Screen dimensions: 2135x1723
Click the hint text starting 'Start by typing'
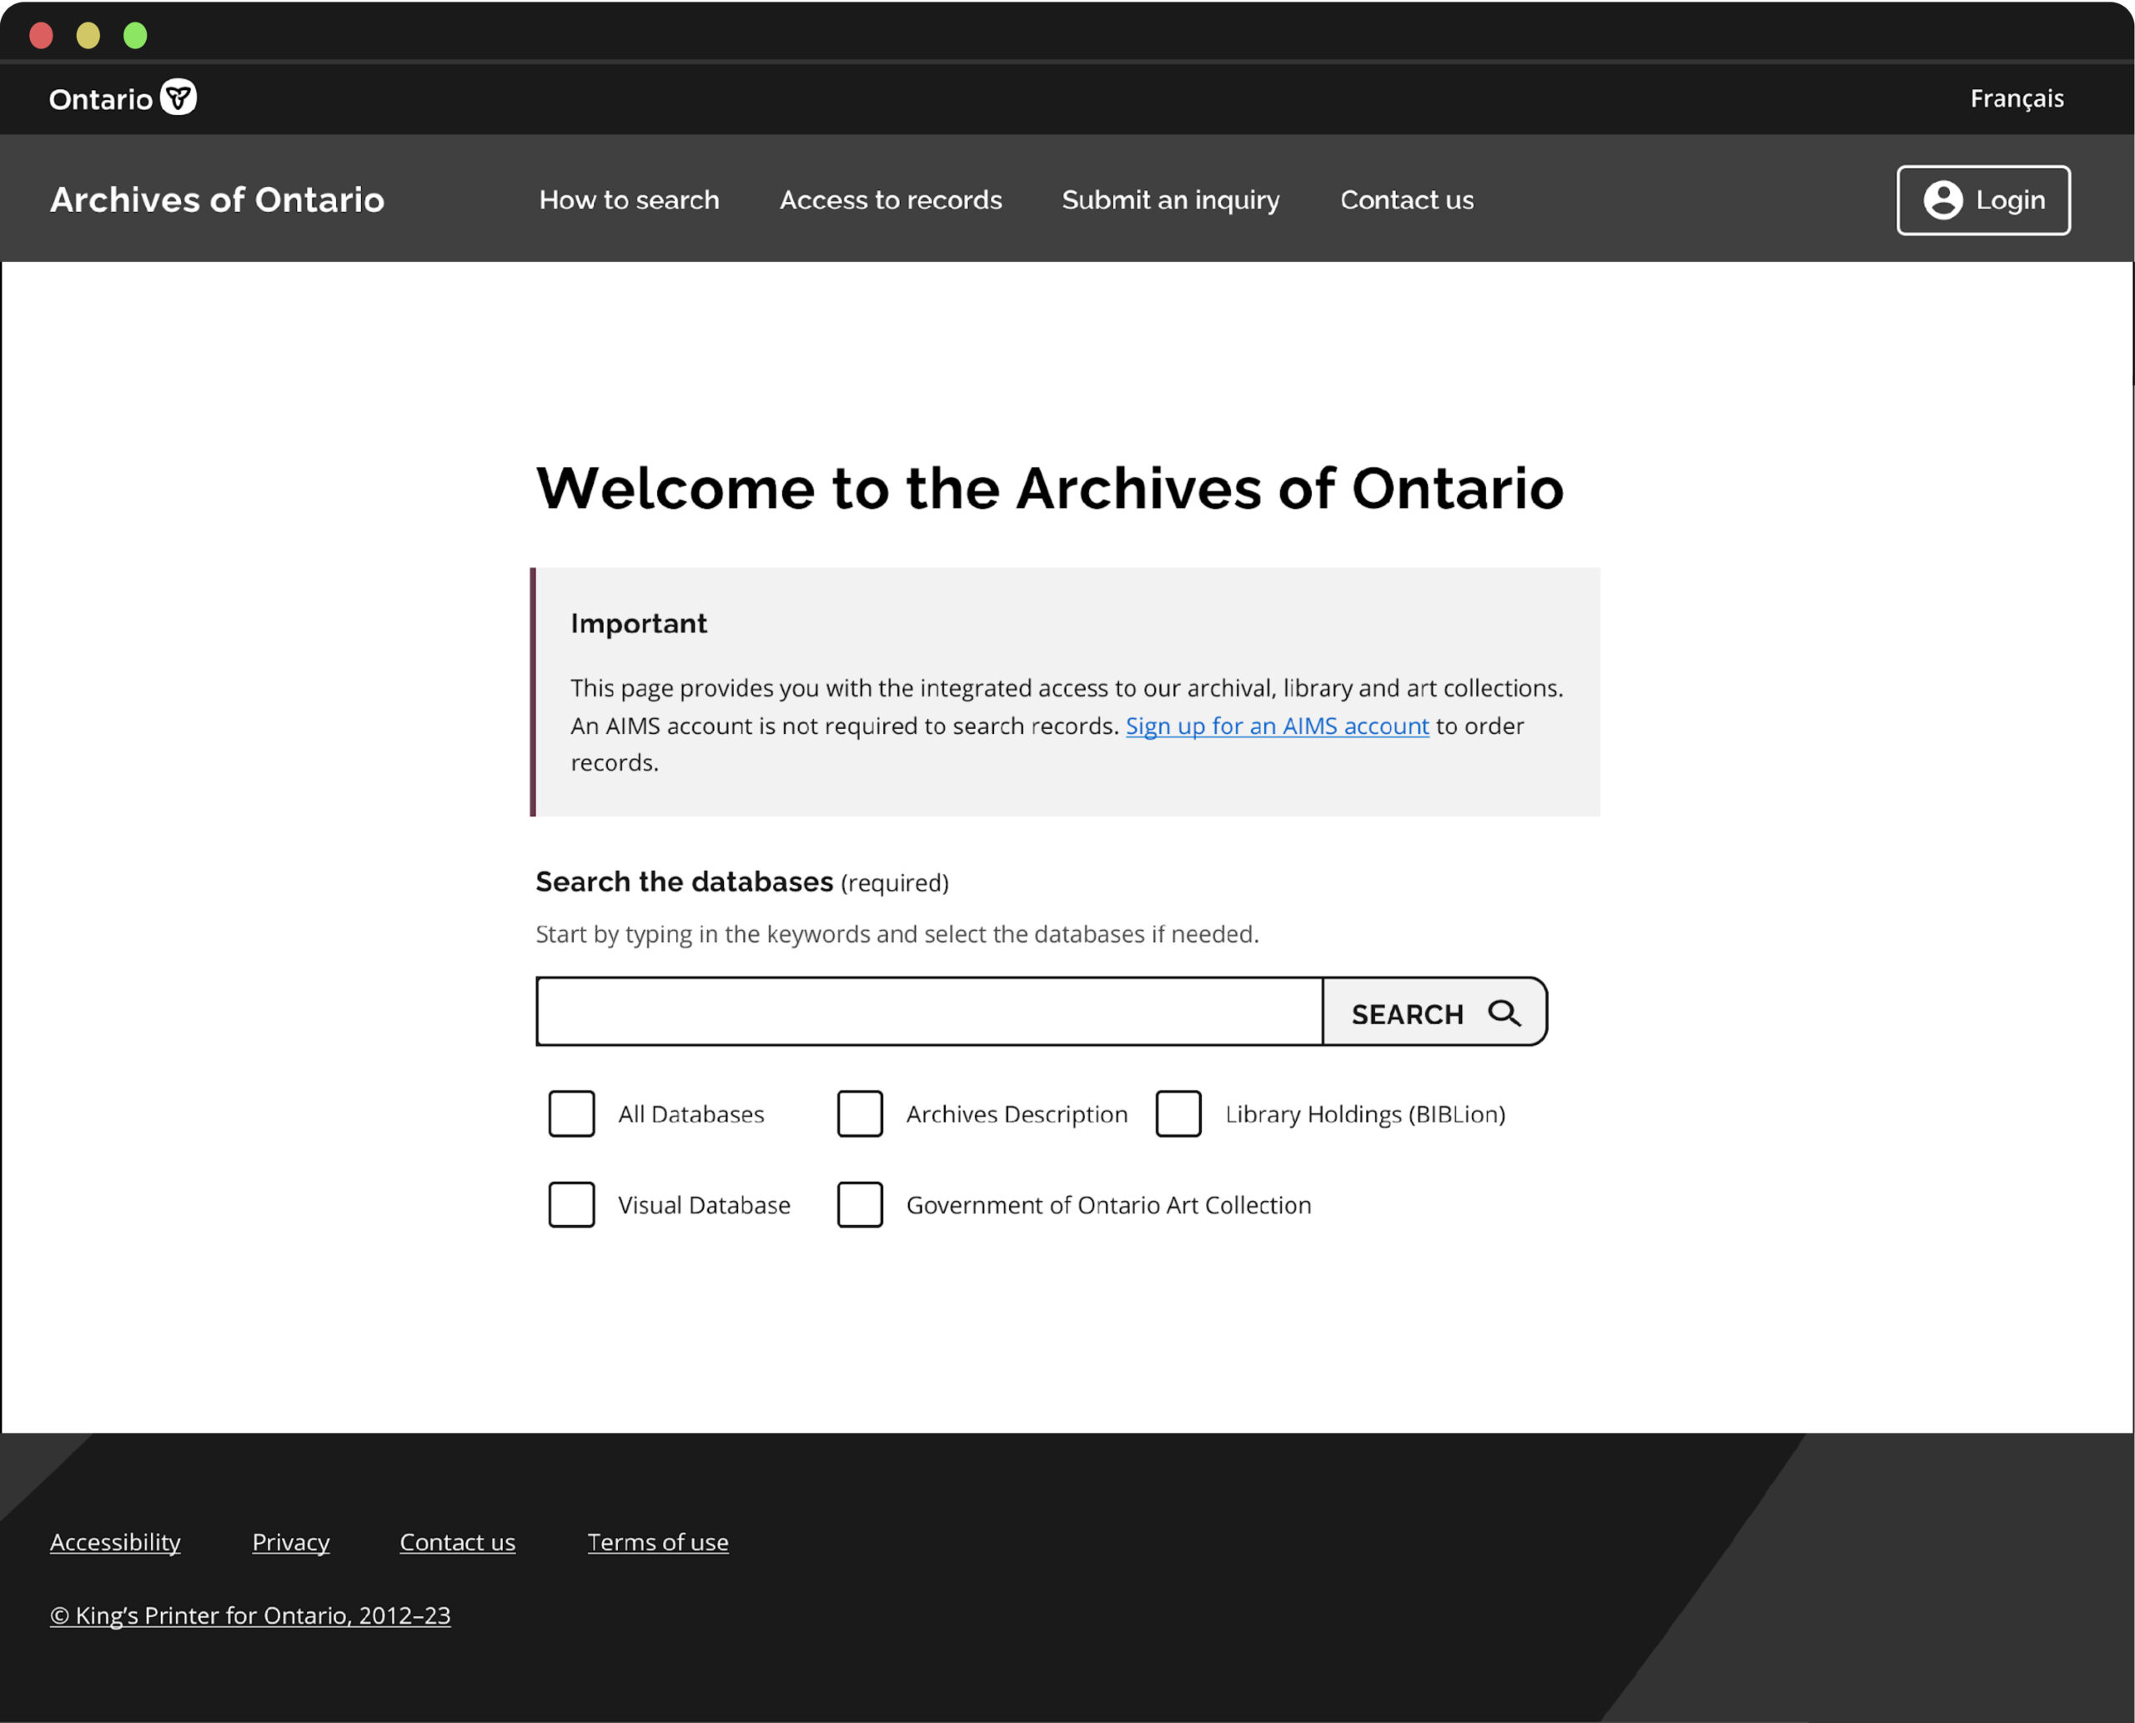897,934
